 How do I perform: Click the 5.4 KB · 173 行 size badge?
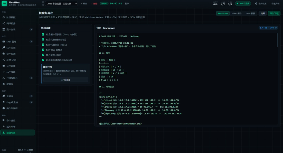[268, 28]
